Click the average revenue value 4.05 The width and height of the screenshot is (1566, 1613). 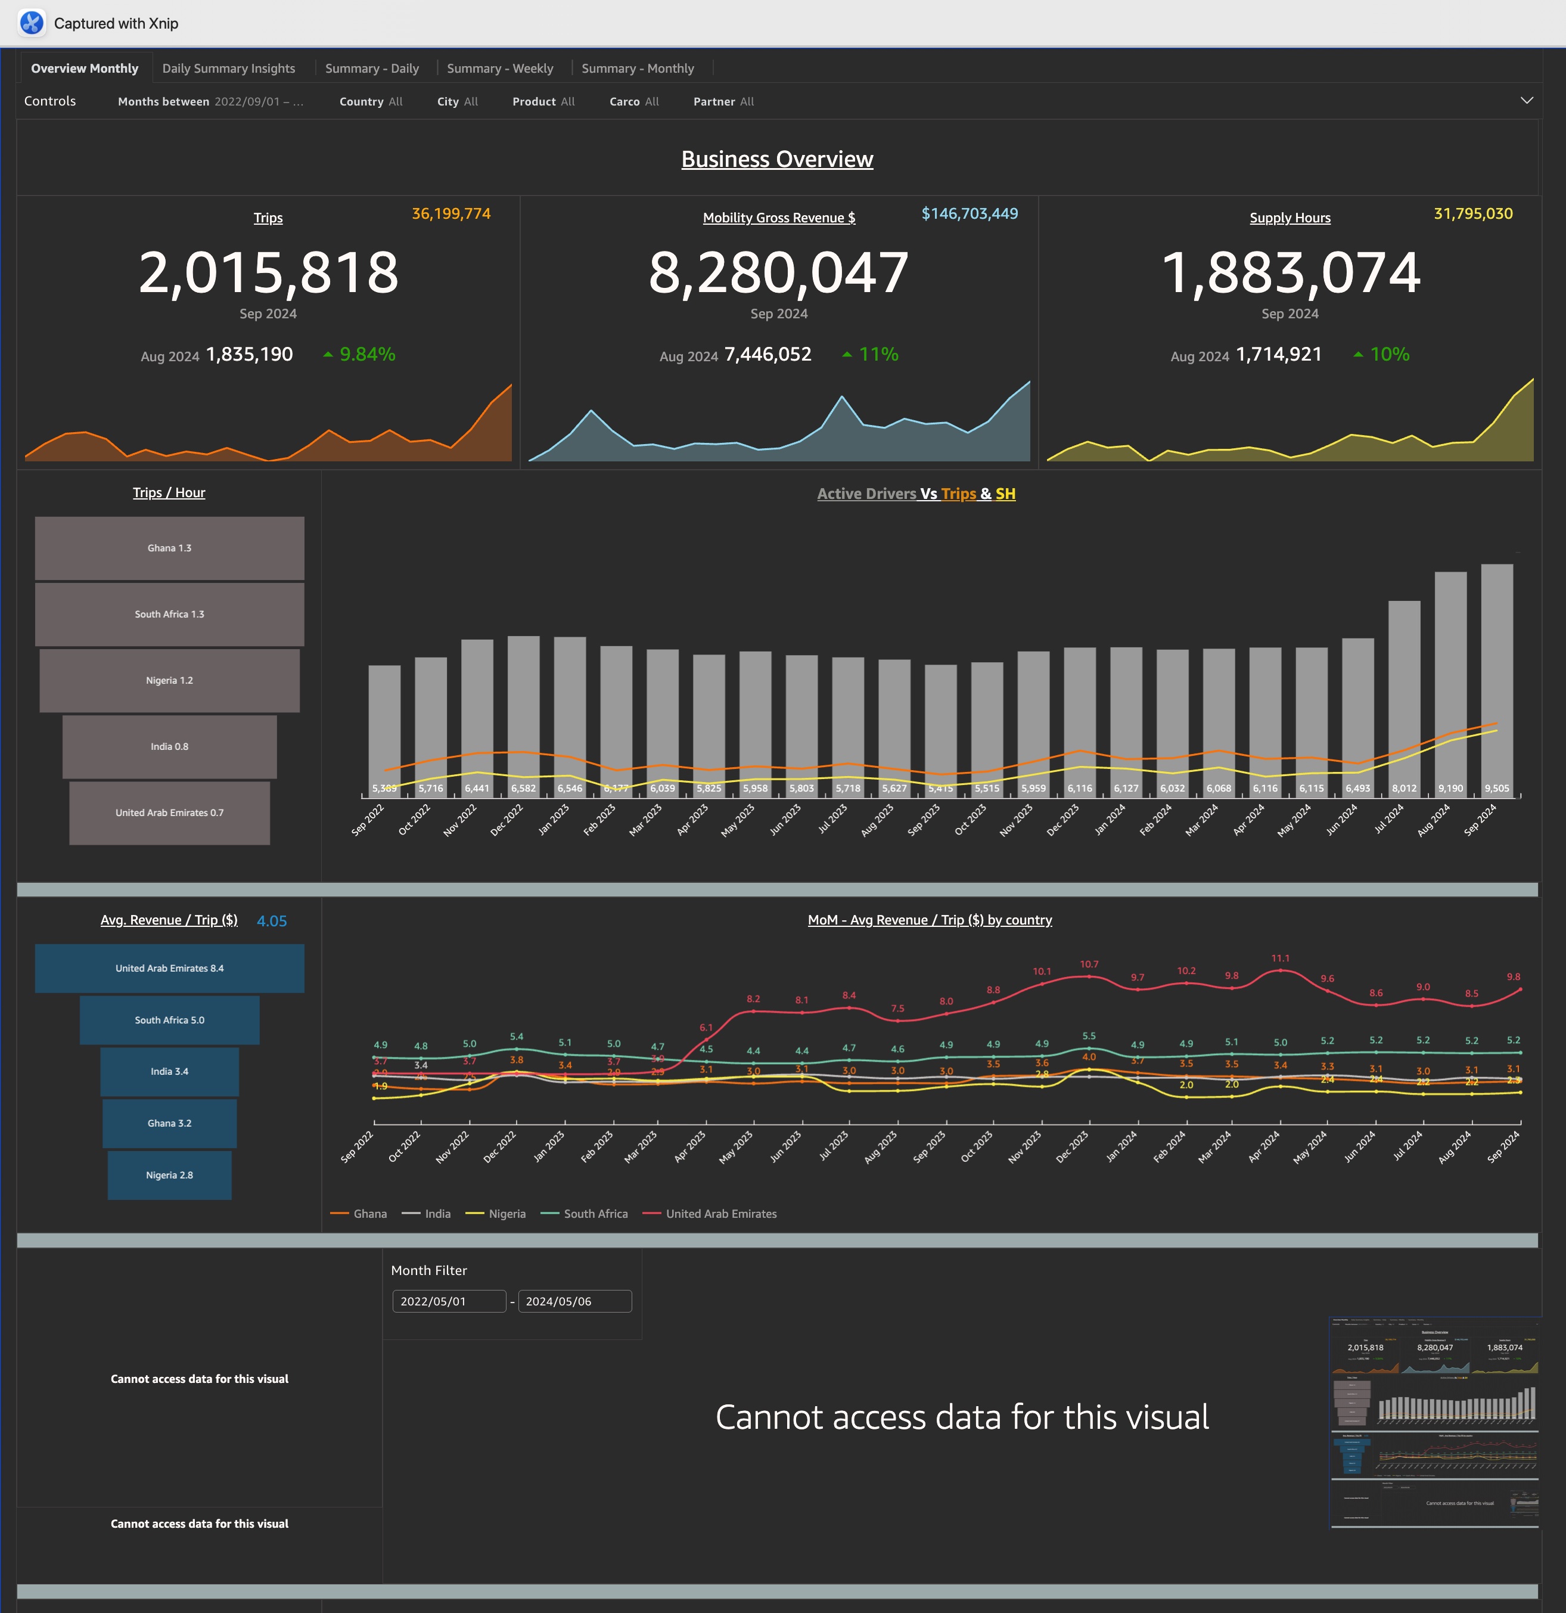(271, 921)
